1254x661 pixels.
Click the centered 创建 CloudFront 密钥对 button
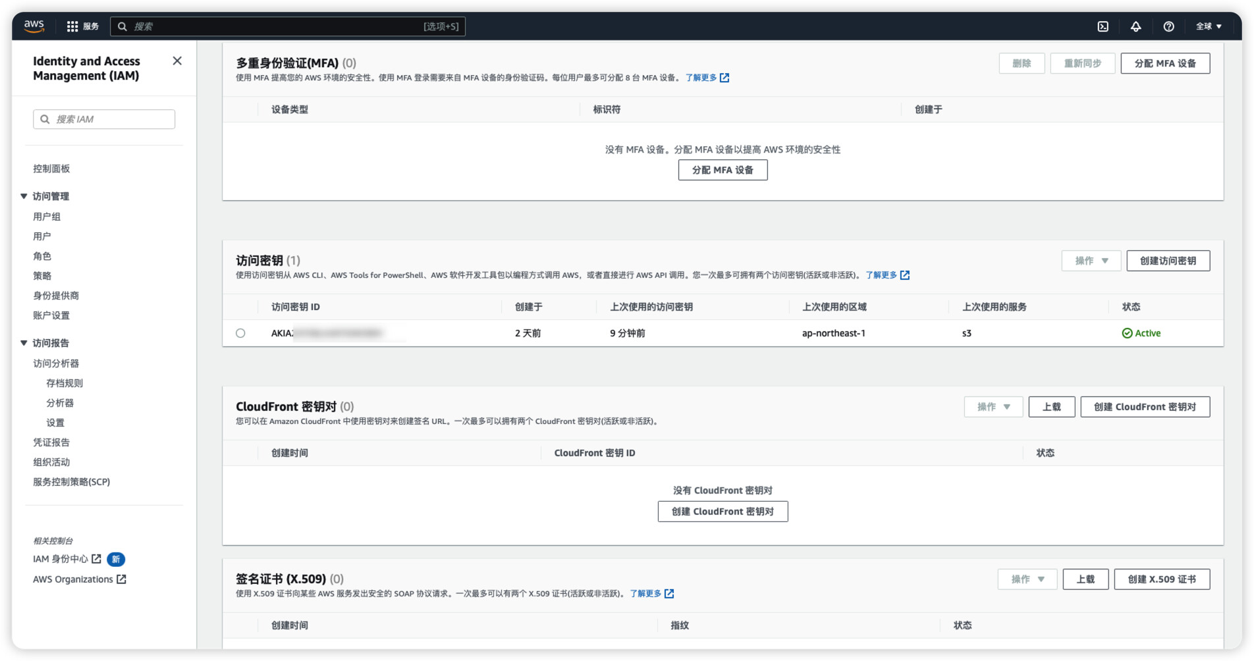click(722, 512)
